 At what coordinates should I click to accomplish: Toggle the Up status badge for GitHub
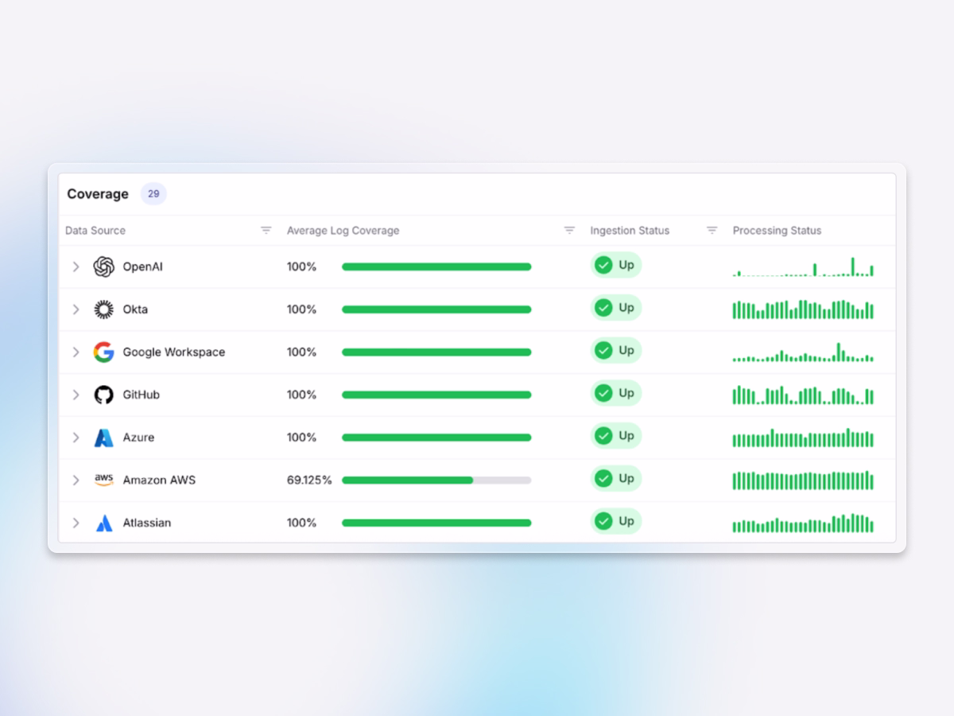tap(615, 393)
